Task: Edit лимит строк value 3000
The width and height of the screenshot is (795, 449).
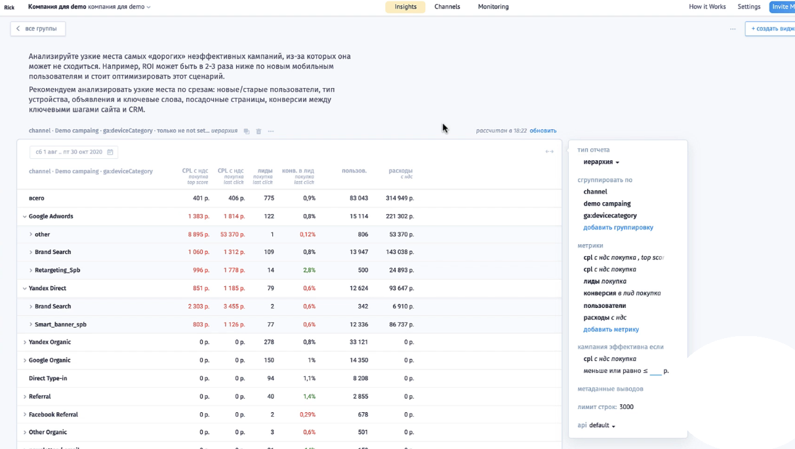Action: [626, 407]
